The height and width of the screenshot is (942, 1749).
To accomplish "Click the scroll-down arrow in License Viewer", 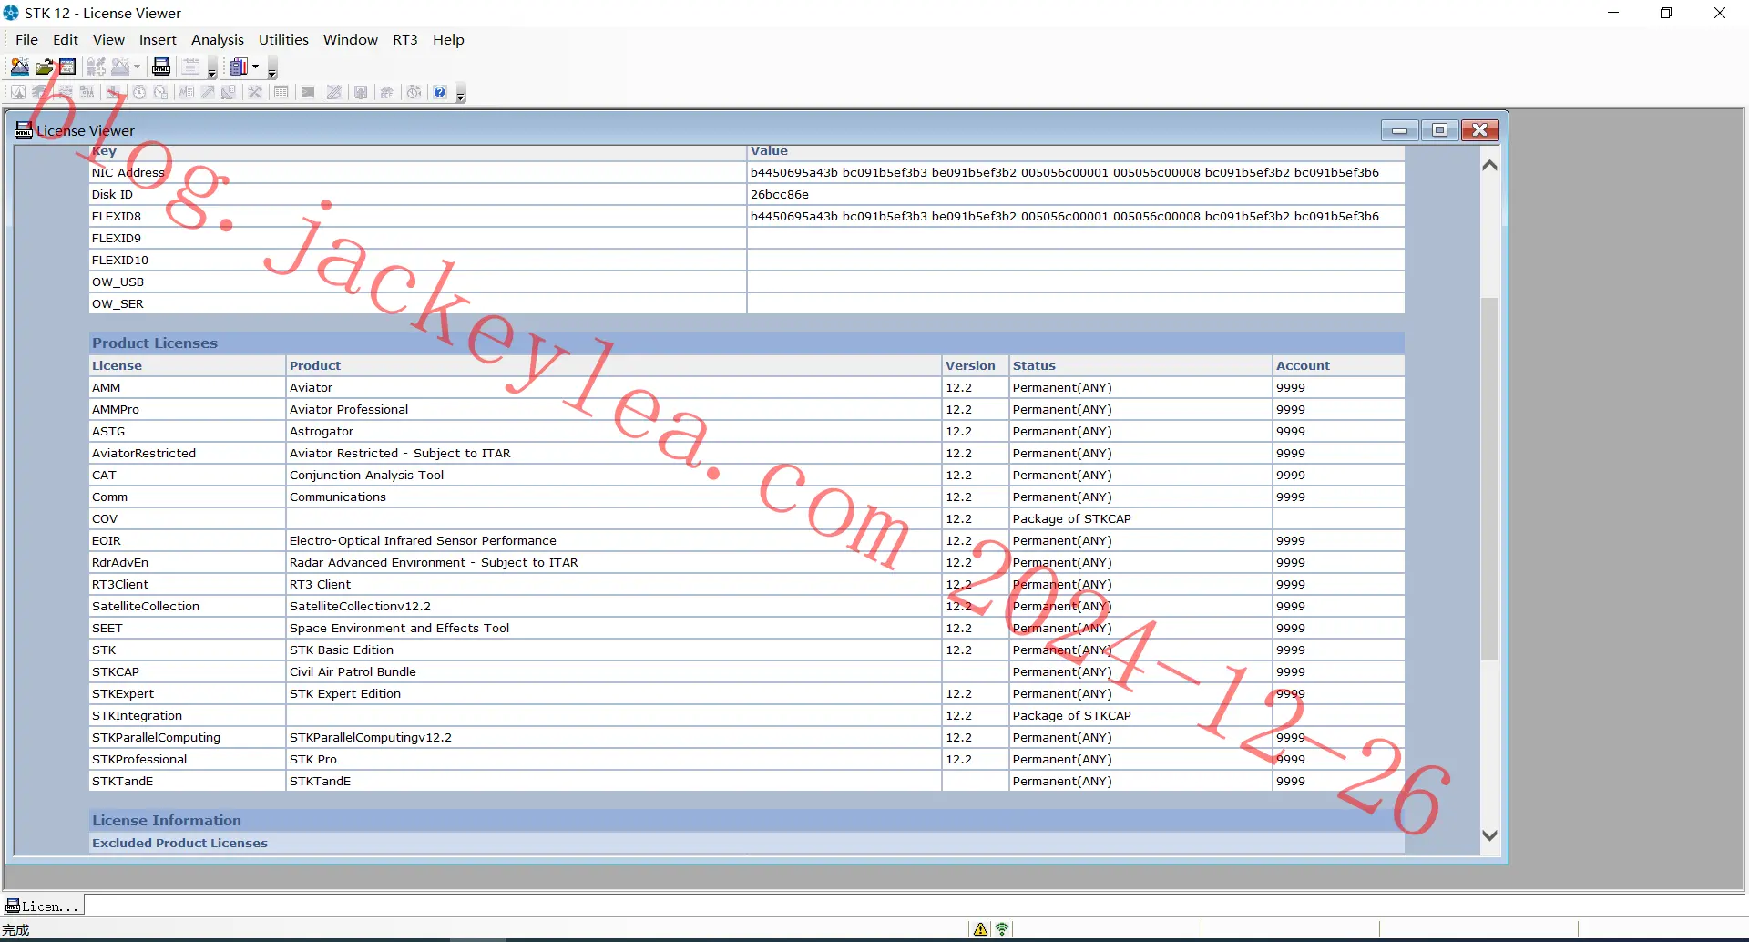I will 1489,835.
